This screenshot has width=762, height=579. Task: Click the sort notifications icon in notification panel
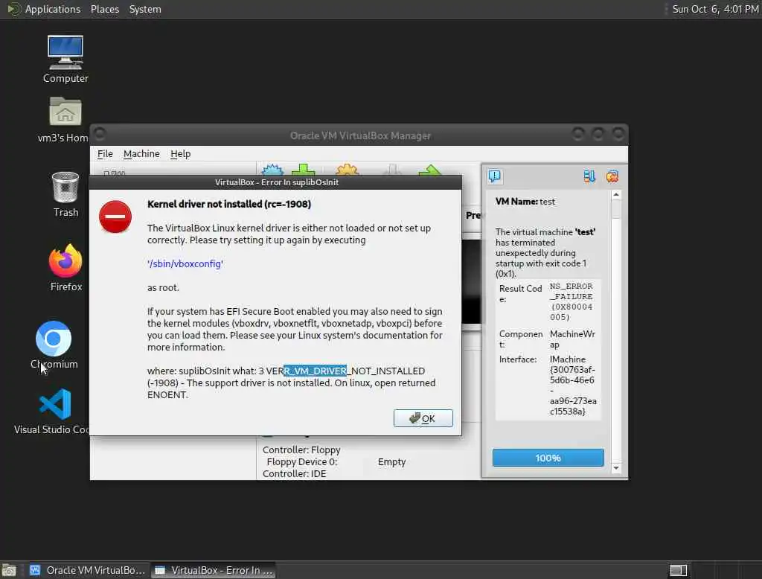pos(589,176)
